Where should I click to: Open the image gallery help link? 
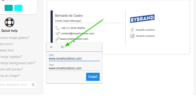pos(15,38)
